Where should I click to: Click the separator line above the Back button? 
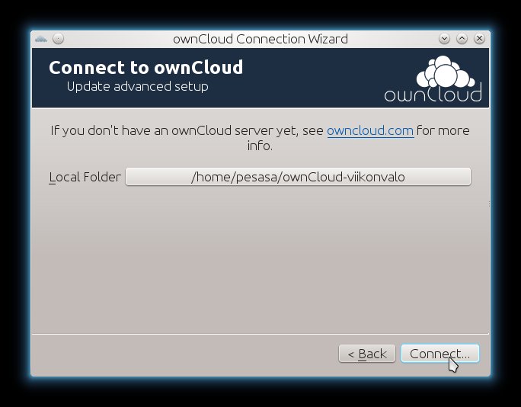pos(260,334)
